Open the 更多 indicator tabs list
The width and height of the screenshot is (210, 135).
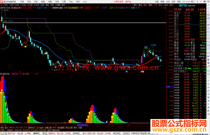[76, 128]
